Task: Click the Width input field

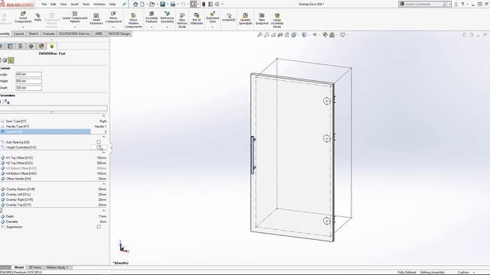Action: tap(28, 74)
